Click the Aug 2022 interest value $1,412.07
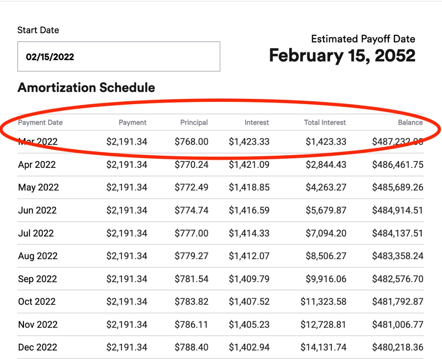This screenshot has width=442, height=359. click(x=249, y=256)
